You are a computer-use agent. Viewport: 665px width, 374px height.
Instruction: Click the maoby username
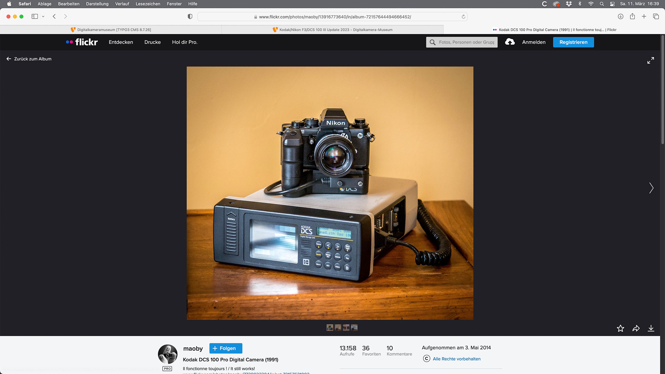(193, 349)
